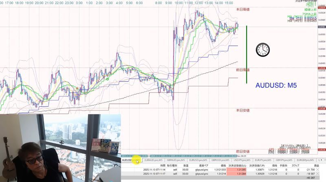Image resolution: width=326 pixels, height=182 pixels.
Task: Close the second gbpusd.pro sell order with X
Action: [317, 174]
